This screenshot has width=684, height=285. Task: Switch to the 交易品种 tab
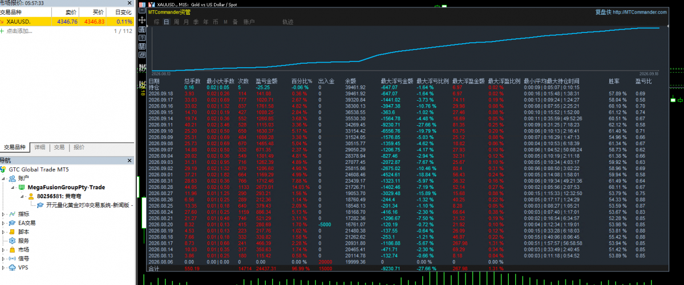click(x=14, y=147)
